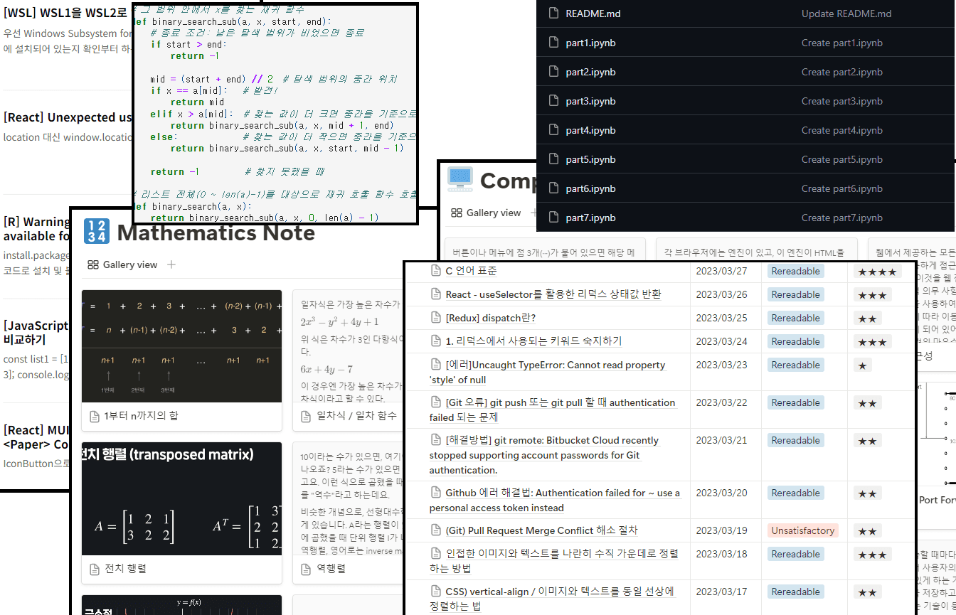Click the 1234 number icon of Mathematics Note
This screenshot has width=956, height=615.
96,232
